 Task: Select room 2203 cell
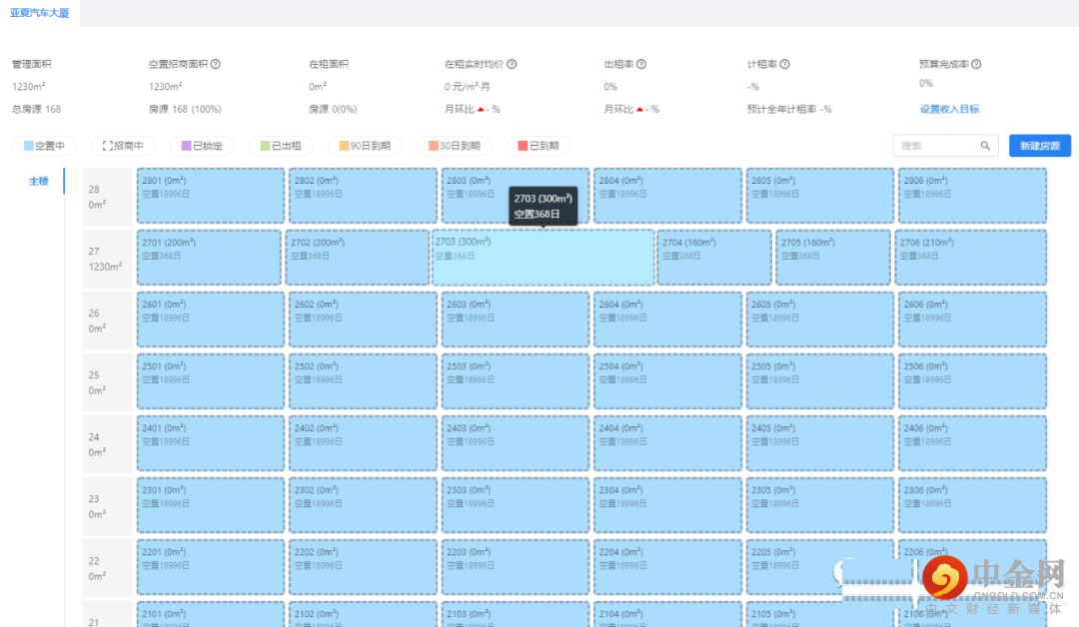click(516, 567)
